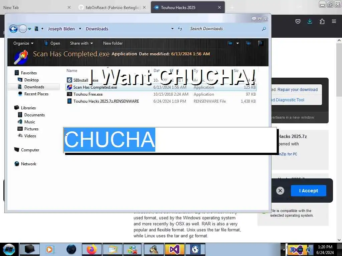Sort files by the Name column header
This screenshot has height=256, width=342.
click(72, 71)
